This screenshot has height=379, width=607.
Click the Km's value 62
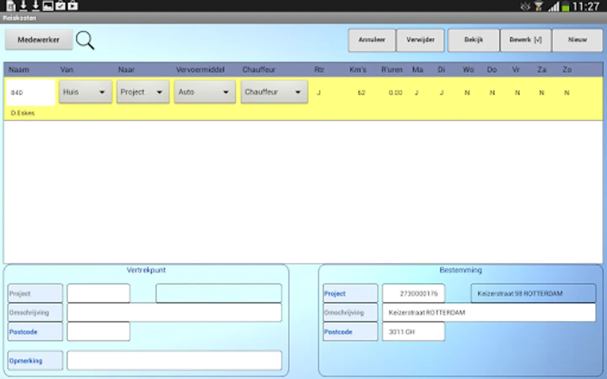361,93
